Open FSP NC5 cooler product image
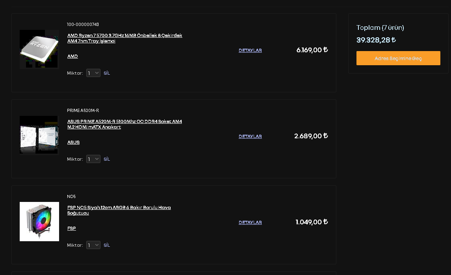 pyautogui.click(x=39, y=222)
